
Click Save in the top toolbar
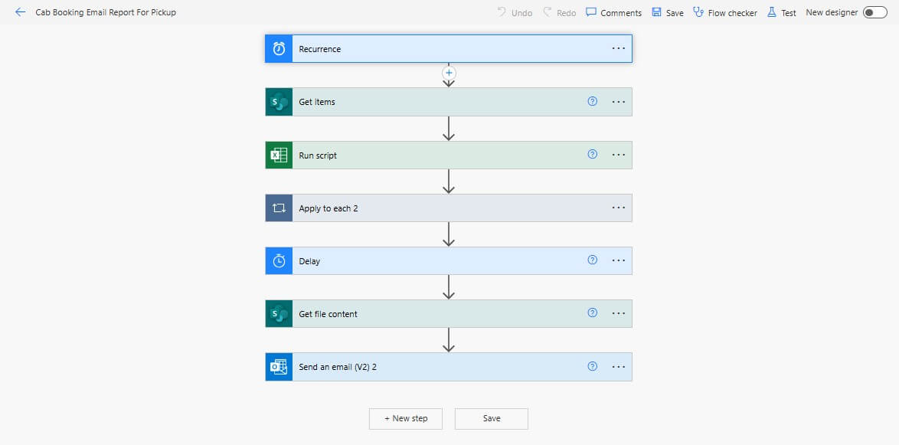[667, 12]
